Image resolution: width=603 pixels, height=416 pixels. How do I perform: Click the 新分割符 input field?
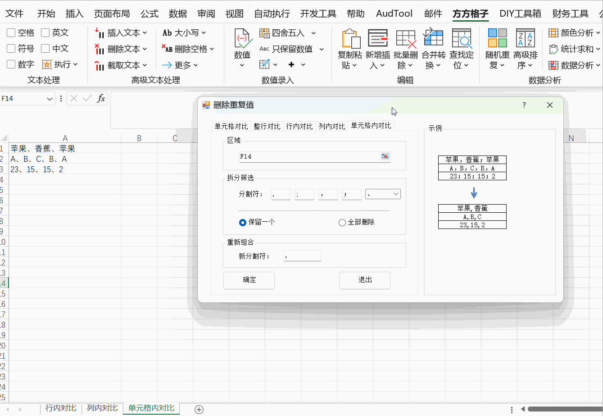click(x=302, y=255)
